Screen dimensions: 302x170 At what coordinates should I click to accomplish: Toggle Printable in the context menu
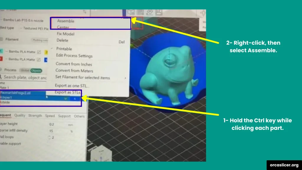(64, 49)
